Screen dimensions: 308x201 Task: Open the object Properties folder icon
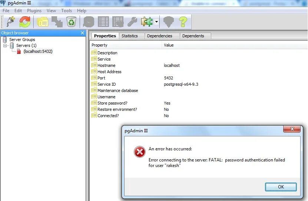coord(43,21)
